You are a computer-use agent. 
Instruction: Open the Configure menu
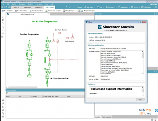(22, 4)
